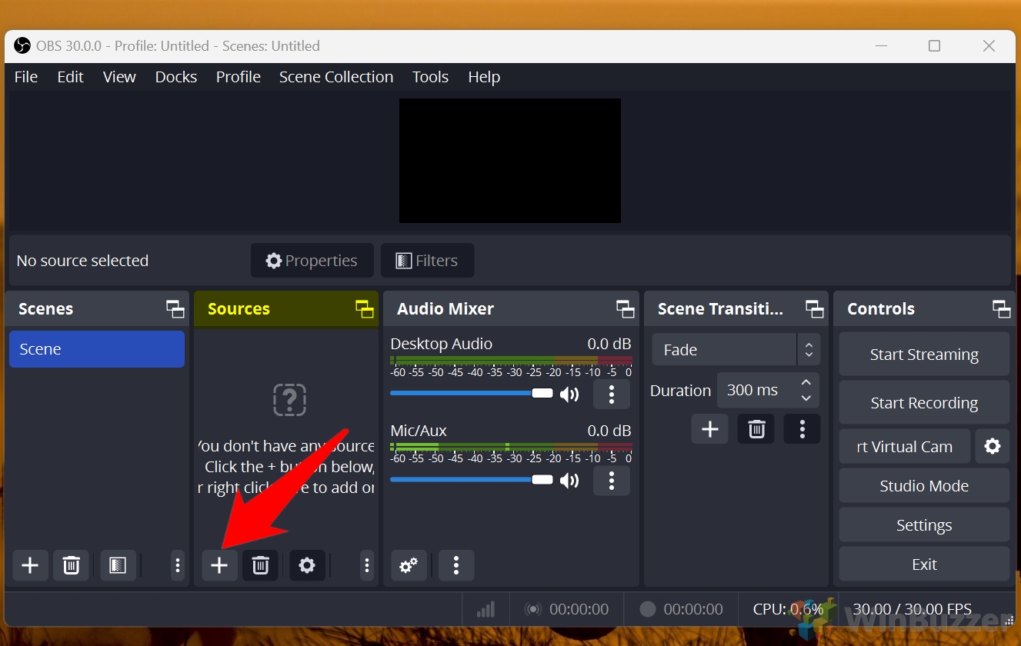Open the File menu
This screenshot has width=1021, height=646.
26,77
